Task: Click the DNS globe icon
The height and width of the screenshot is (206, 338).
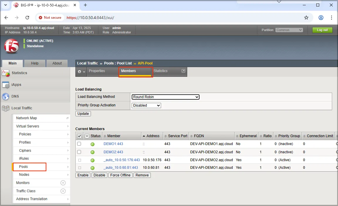Action: 6,96
